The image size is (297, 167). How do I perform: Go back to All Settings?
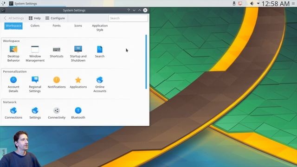click(x=14, y=18)
